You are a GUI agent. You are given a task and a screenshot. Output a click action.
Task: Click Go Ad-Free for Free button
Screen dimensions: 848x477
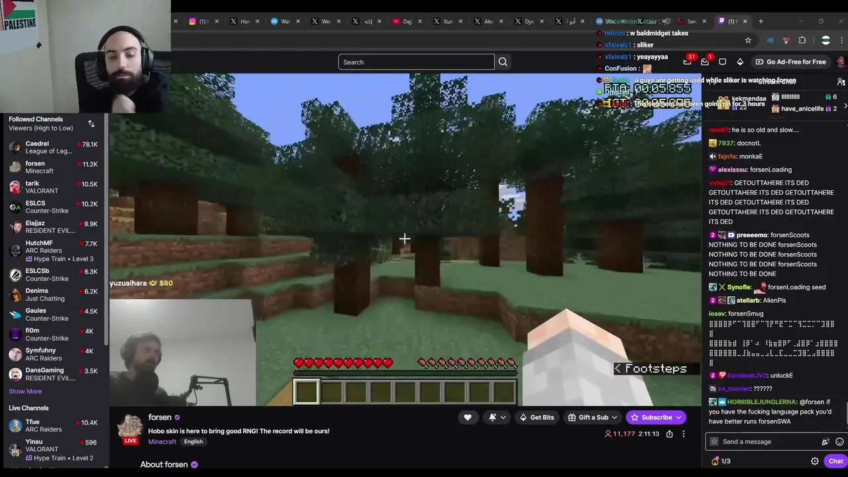click(x=790, y=62)
